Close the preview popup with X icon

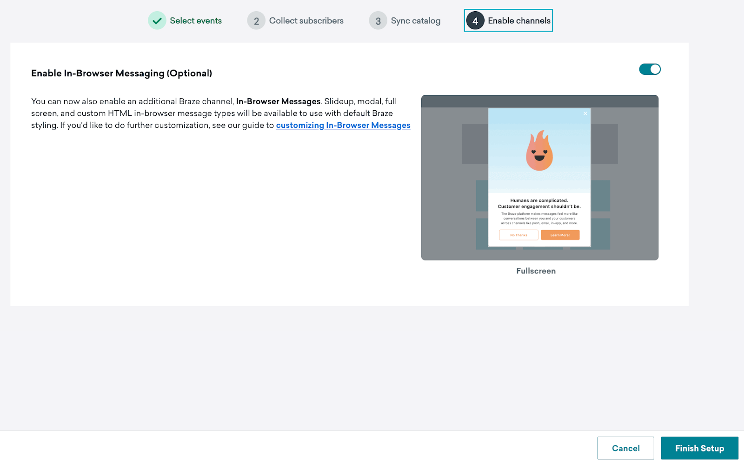585,113
